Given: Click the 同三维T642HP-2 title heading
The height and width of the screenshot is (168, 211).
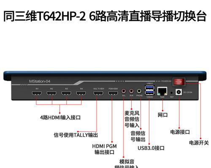Looking at the screenshot, I should [x=44, y=16].
